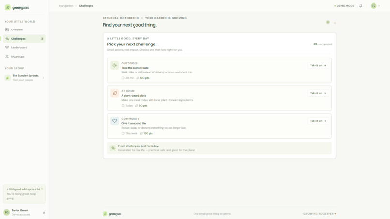Image resolution: width=390 pixels, height=219 pixels.
Task: Click the COMMUNITY category label
Action: 131,119
